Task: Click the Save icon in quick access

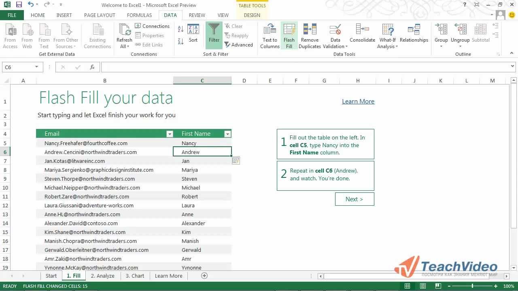Action: click(19, 5)
